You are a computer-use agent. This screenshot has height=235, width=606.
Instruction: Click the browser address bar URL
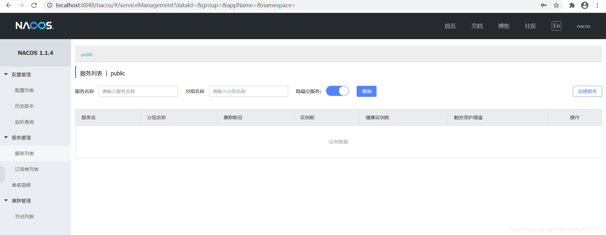(175, 5)
